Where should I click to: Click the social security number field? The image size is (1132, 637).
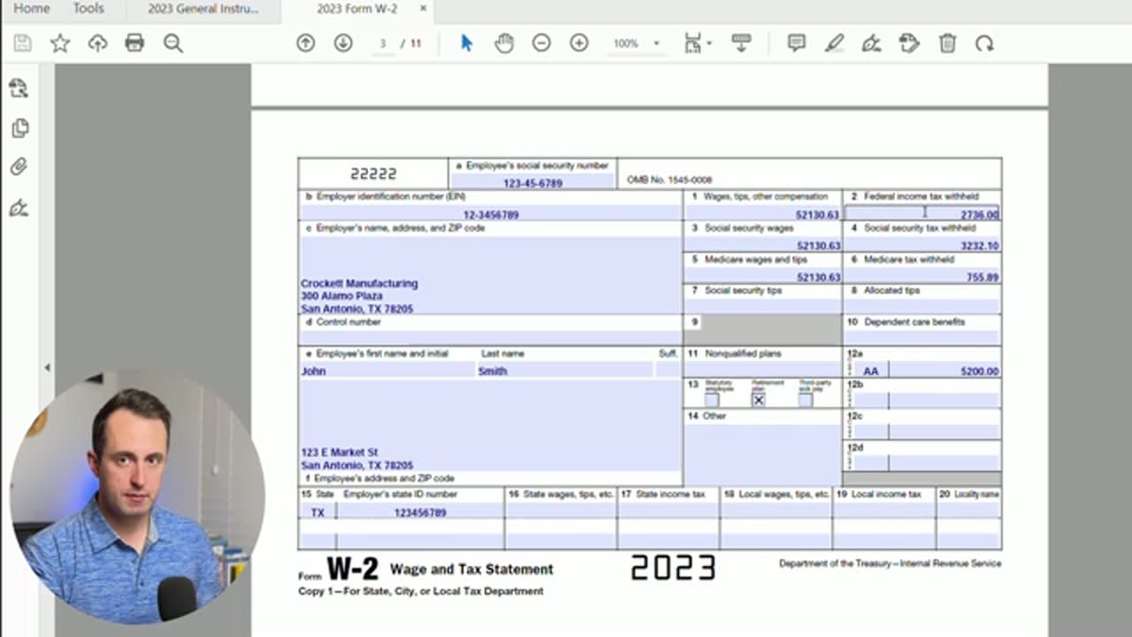tap(533, 182)
